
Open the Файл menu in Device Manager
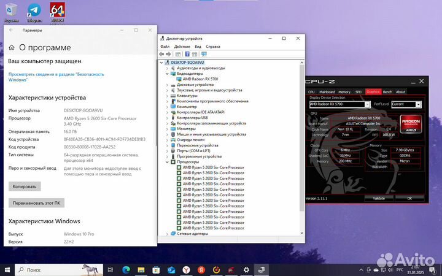165,47
